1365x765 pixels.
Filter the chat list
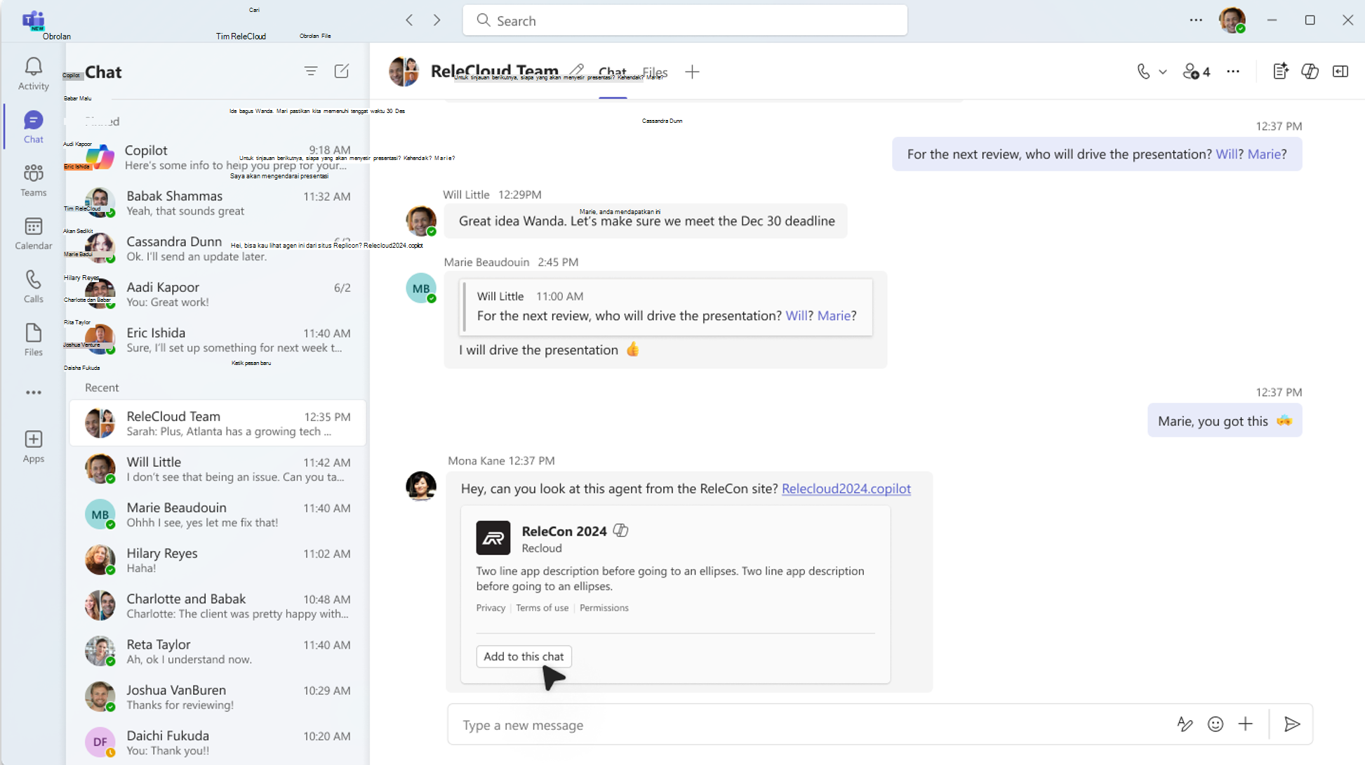[311, 72]
